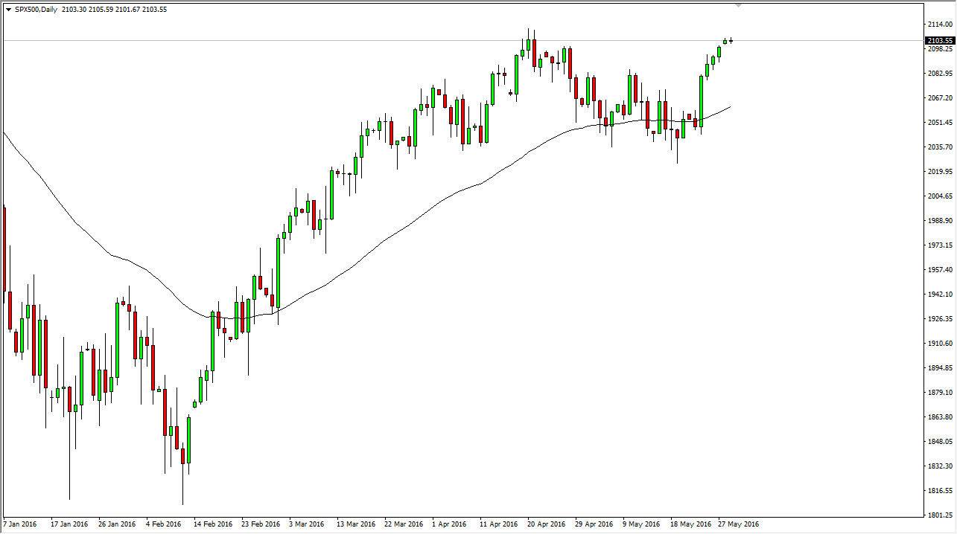Click the 11 Apr 2016 date label
Viewport: 957px width, 534px height.
(x=499, y=524)
